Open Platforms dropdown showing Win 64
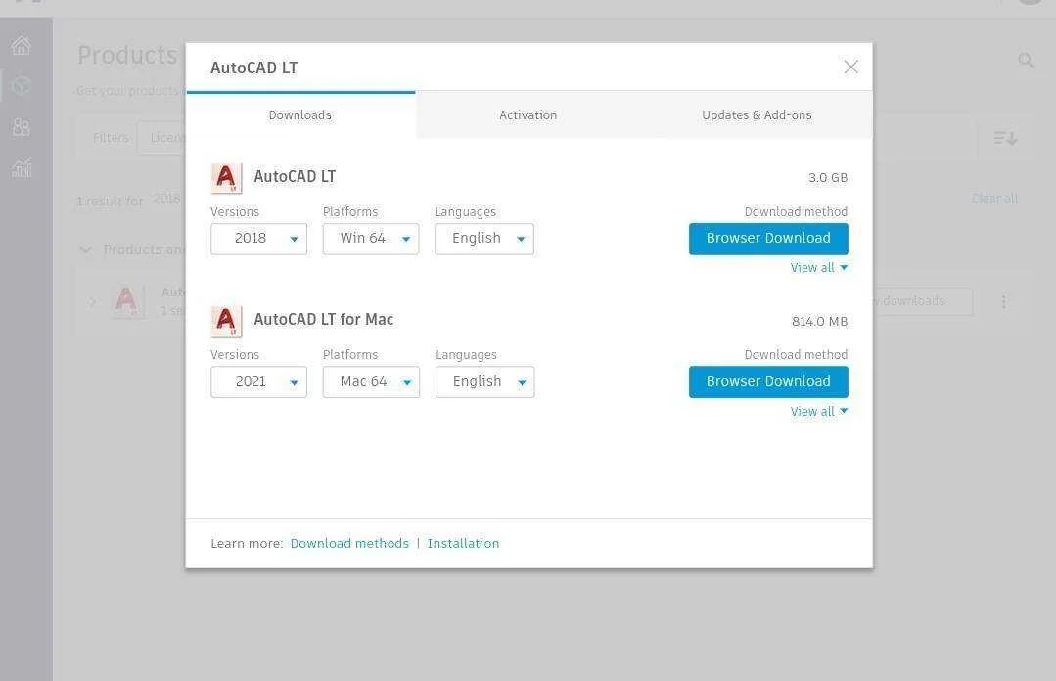Image resolution: width=1056 pixels, height=681 pixels. [x=371, y=239]
